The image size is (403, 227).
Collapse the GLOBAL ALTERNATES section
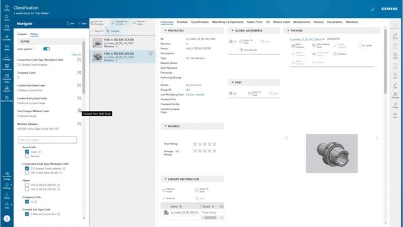click(x=232, y=30)
